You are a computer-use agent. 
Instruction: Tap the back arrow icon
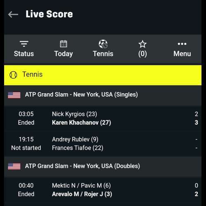(13, 14)
